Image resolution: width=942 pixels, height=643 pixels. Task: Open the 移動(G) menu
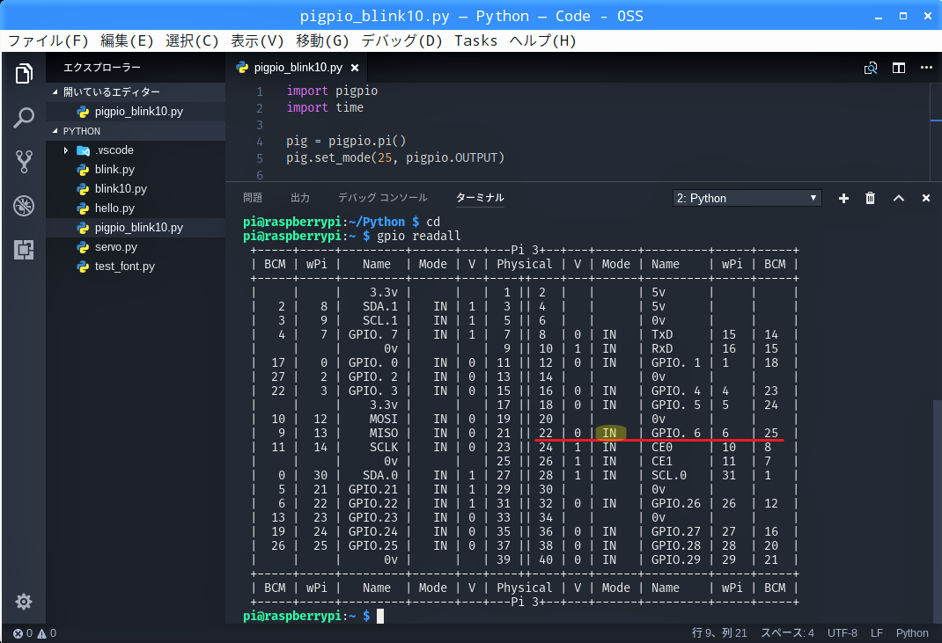click(322, 40)
